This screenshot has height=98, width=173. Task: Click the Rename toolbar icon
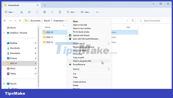coord(45,12)
